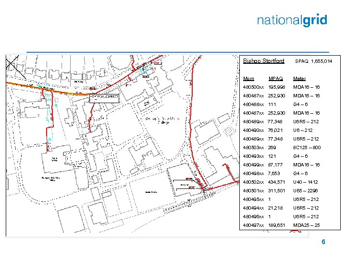Select G4 – 6 in the 480493xx row
The image size is (346, 259).
point(300,156)
